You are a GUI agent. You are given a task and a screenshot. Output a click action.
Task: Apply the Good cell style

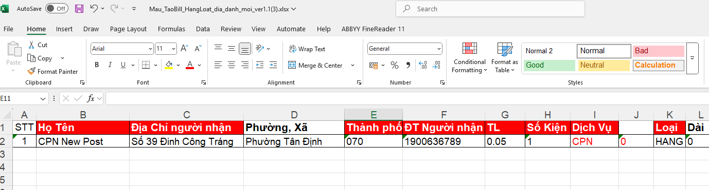(x=550, y=65)
